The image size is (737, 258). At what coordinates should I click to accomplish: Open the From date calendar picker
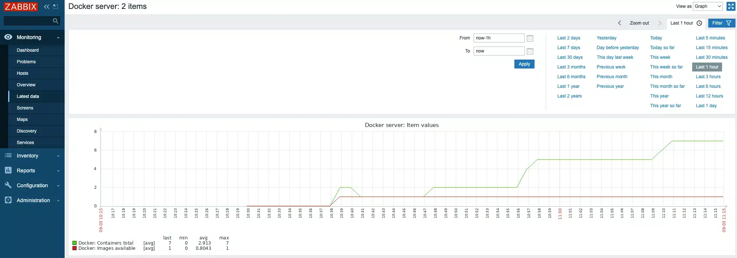point(530,38)
